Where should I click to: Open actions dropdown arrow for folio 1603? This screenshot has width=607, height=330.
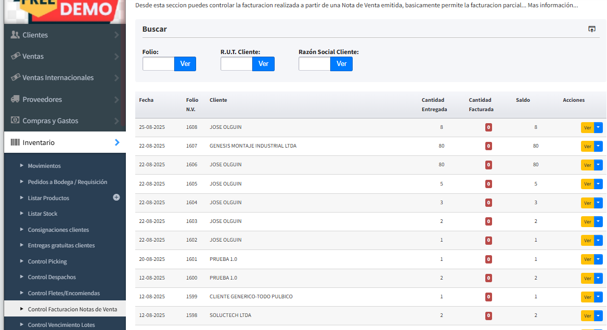coord(598,221)
